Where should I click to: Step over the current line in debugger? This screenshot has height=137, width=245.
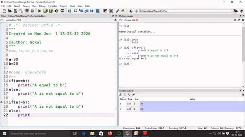point(75,11)
